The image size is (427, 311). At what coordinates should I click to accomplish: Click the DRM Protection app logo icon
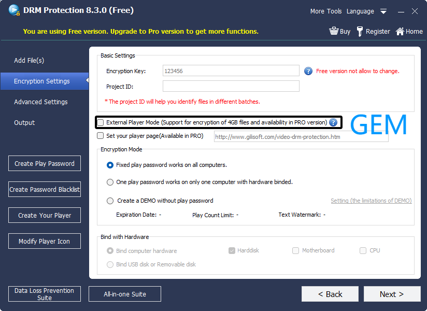[14, 10]
